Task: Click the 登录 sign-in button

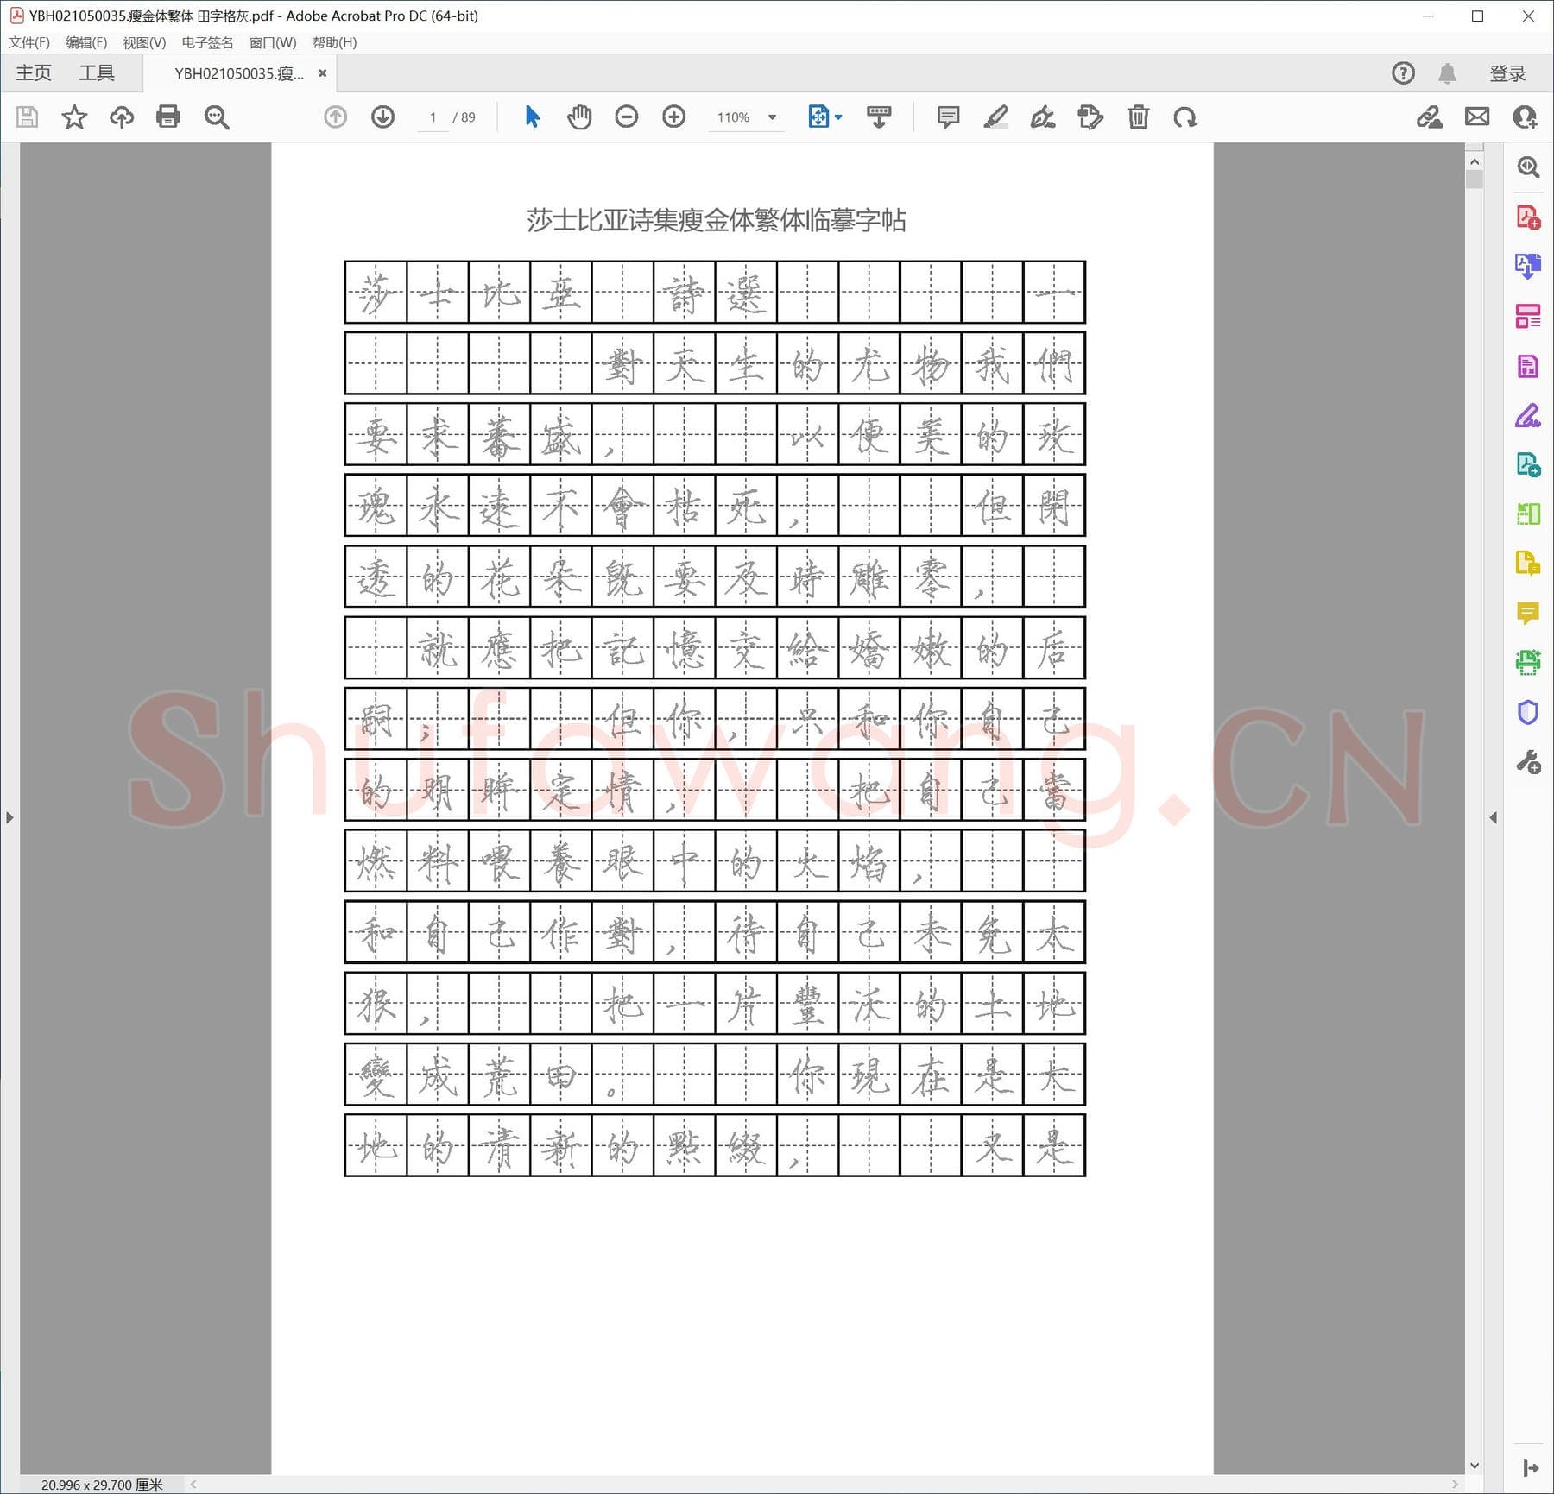Action: (1507, 73)
